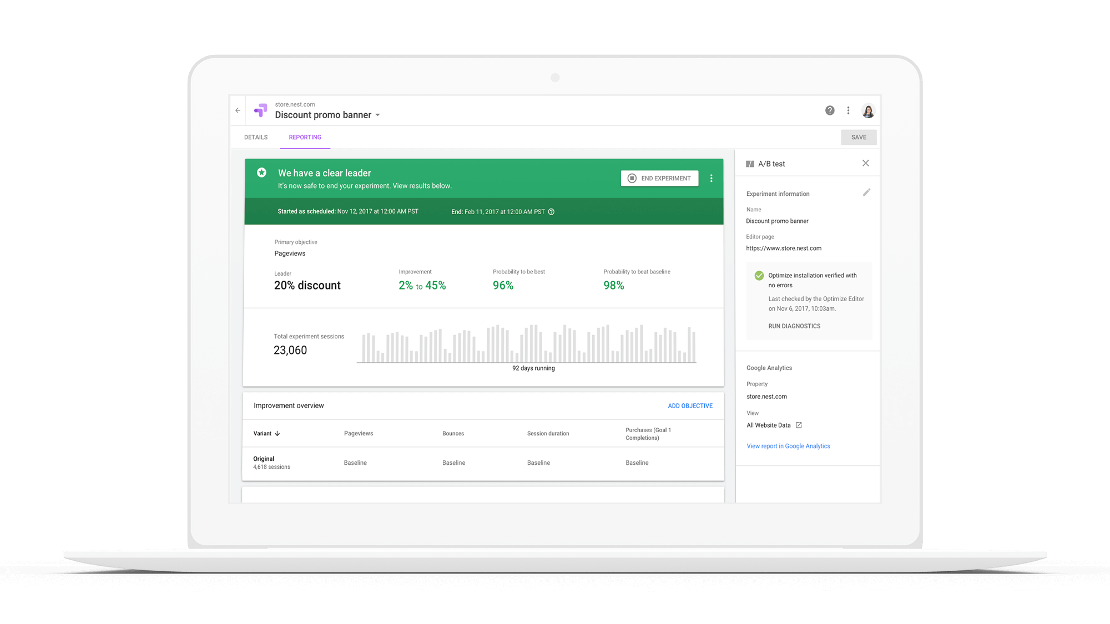Click the 20% discount leader text
Viewport: 1110px width, 624px height.
307,286
